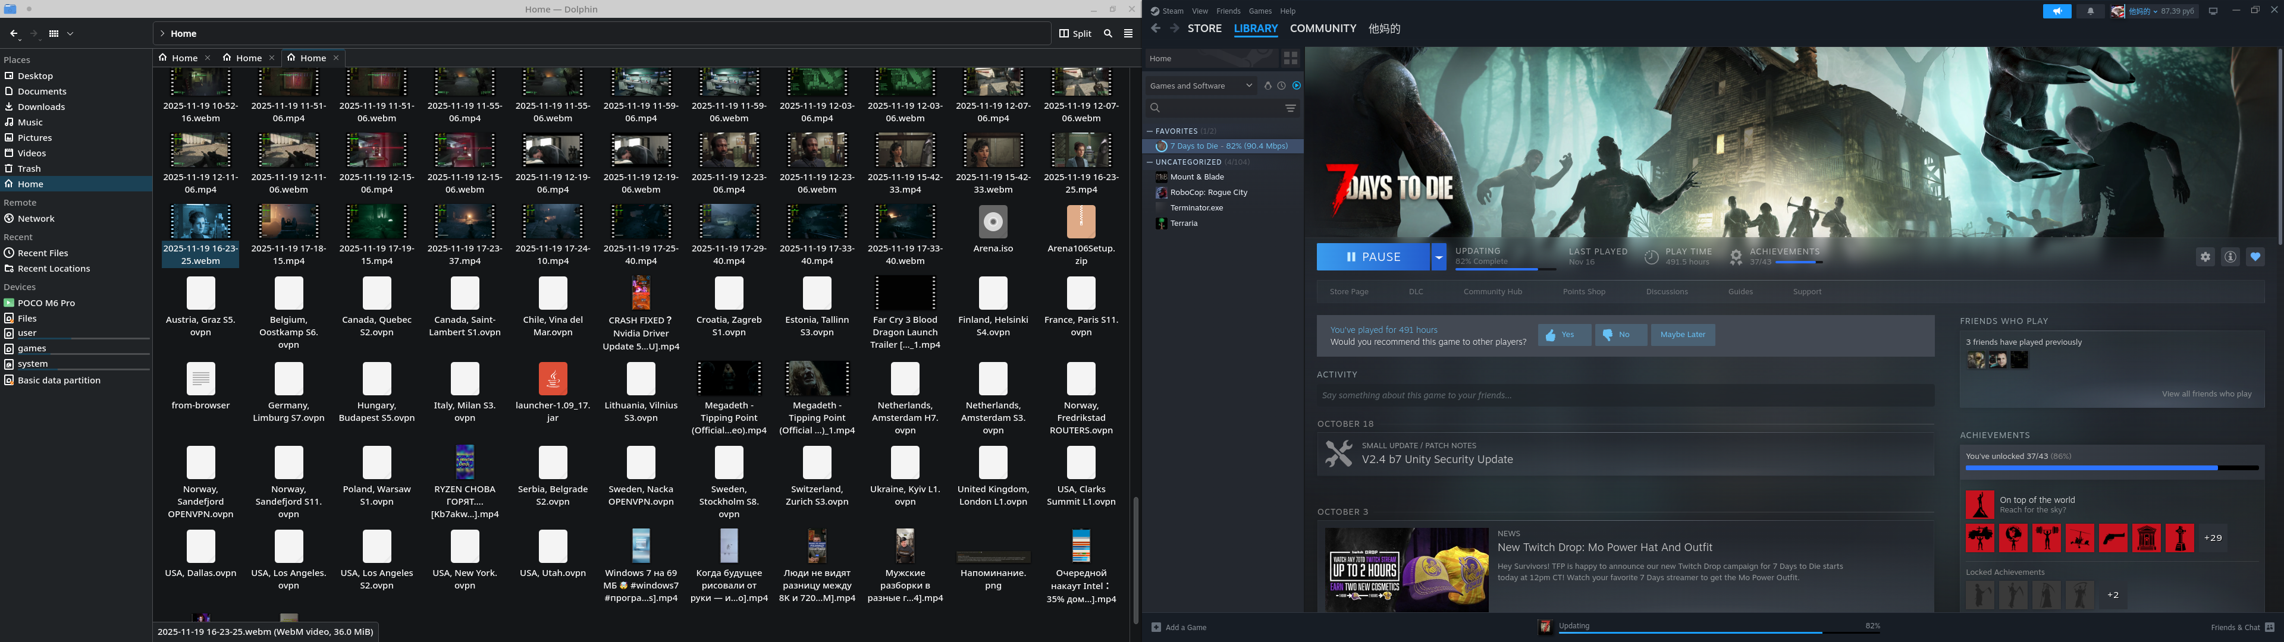The image size is (2284, 642).
Task: Toggle ready-to-play games filter
Action: pos(1296,86)
